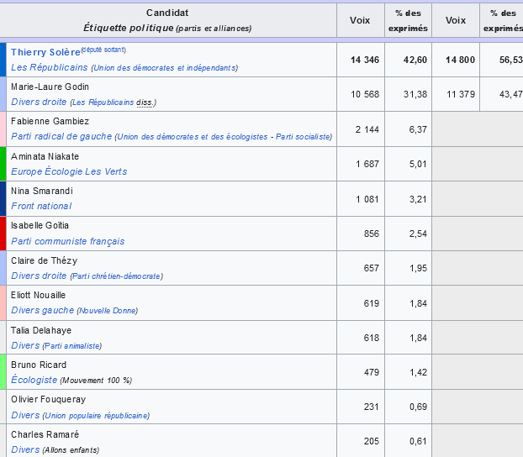Screen dimensions: 523x457
Task: Open the Thierry Solère candidate link
Action: 45,52
